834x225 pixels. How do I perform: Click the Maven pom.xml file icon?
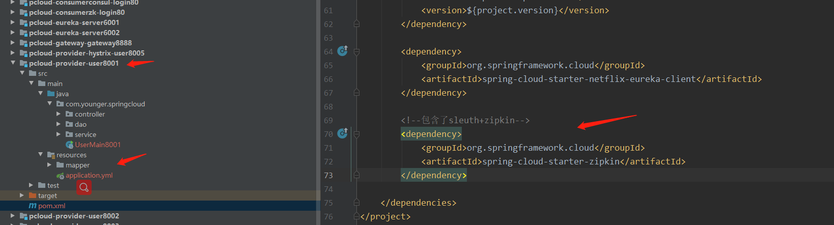pos(33,206)
